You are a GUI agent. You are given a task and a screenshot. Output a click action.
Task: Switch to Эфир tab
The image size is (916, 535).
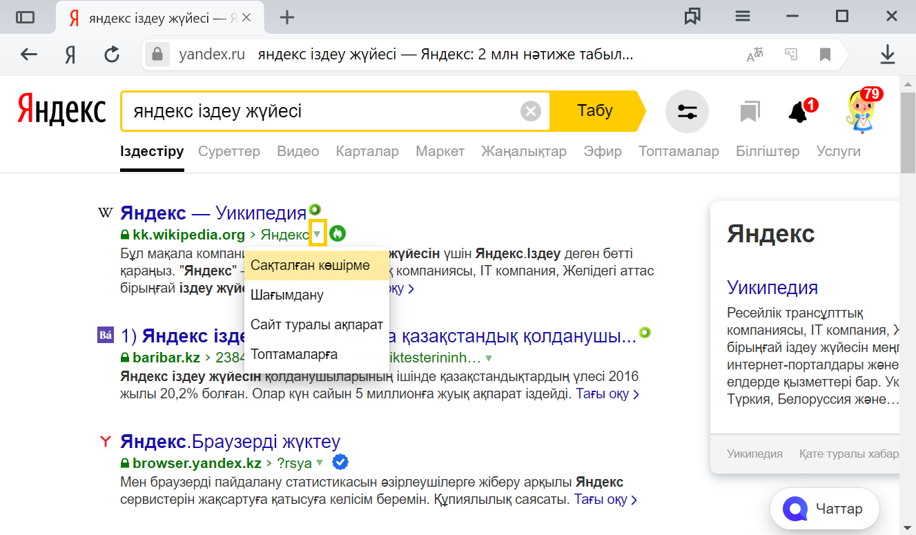point(603,151)
